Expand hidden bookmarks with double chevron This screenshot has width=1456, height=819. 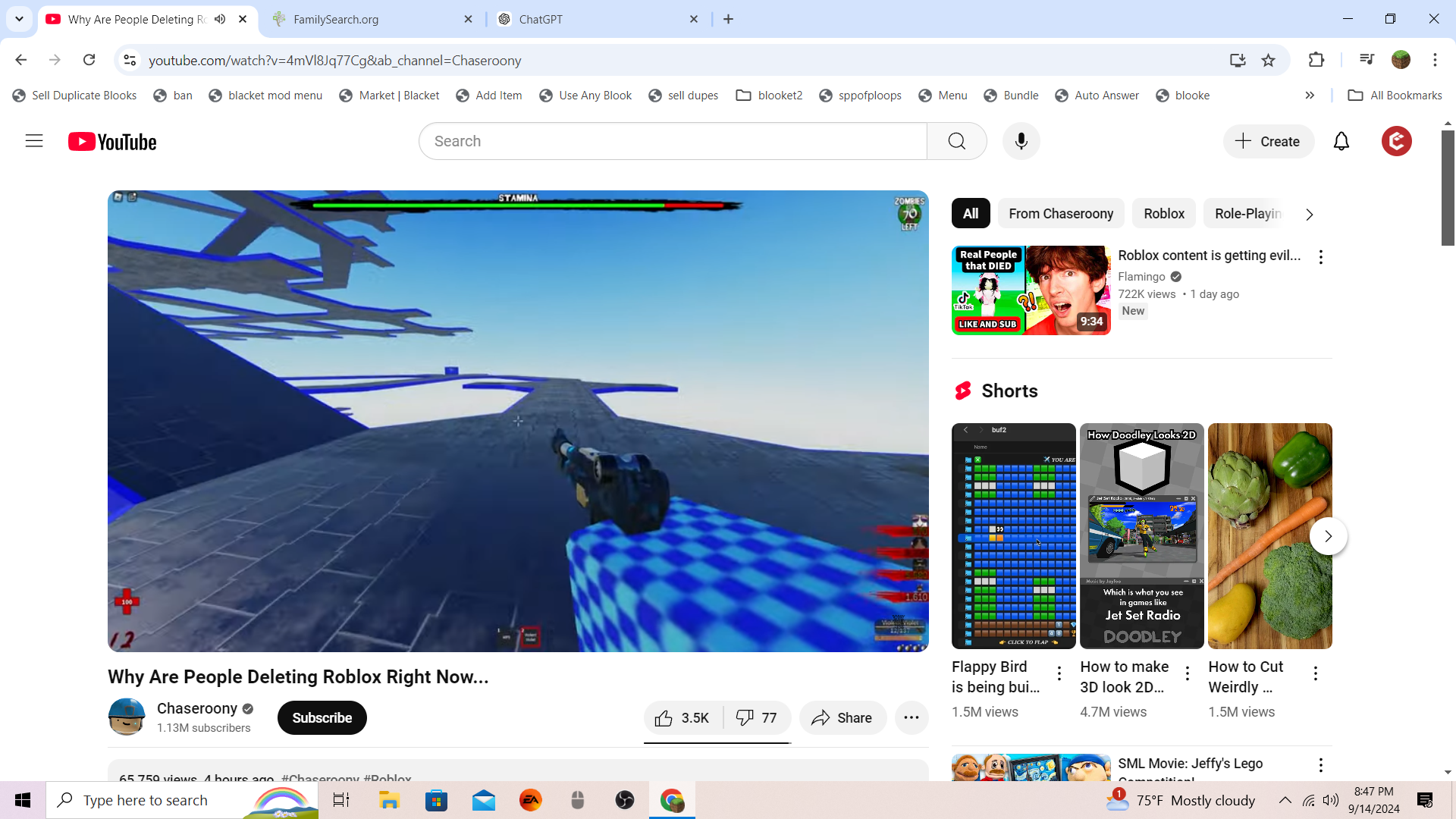point(1310,95)
